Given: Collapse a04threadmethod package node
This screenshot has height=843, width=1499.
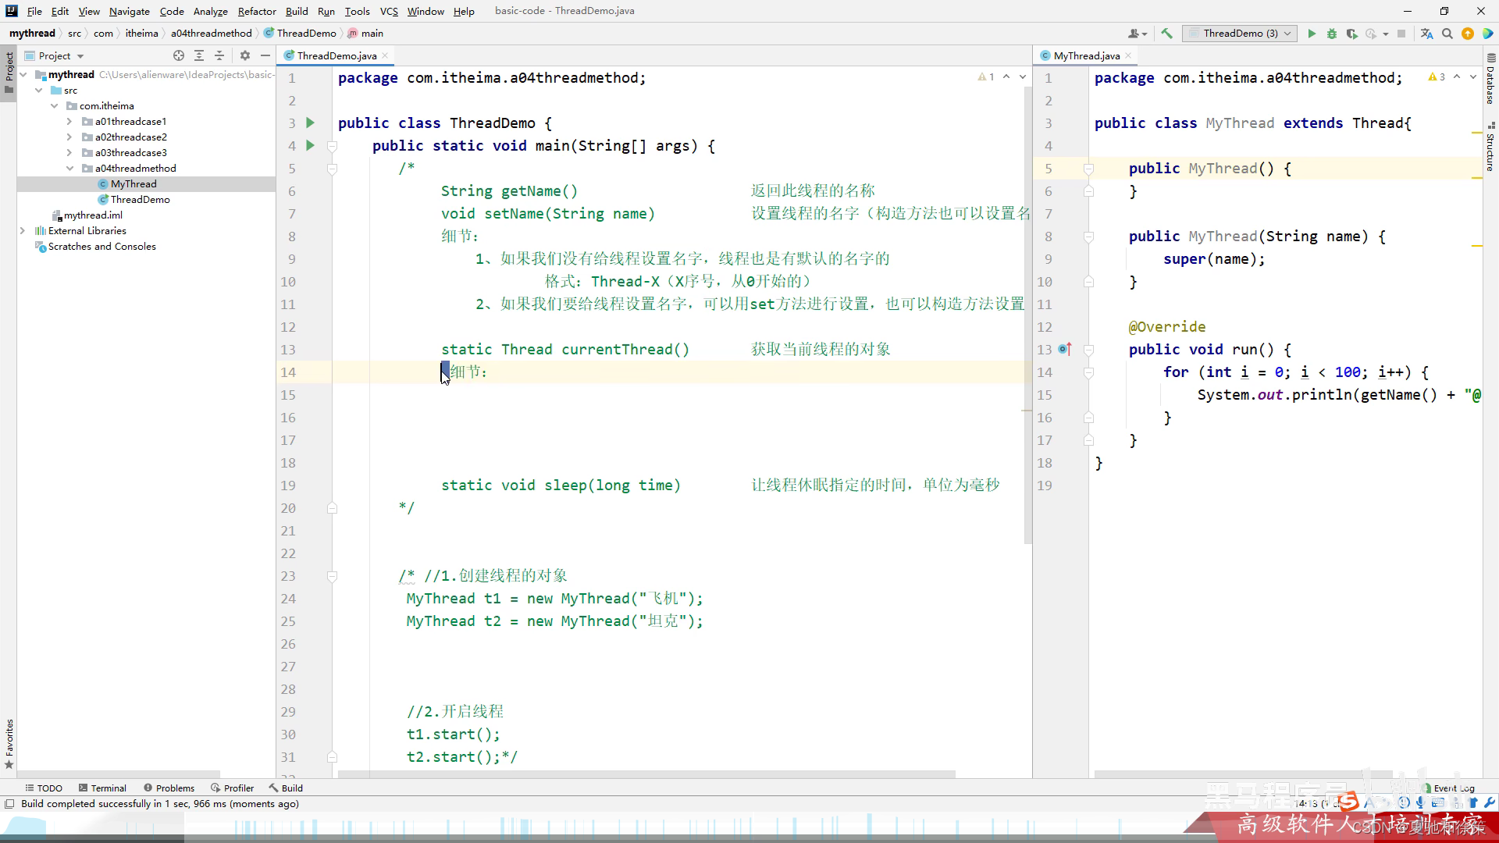Looking at the screenshot, I should [69, 169].
